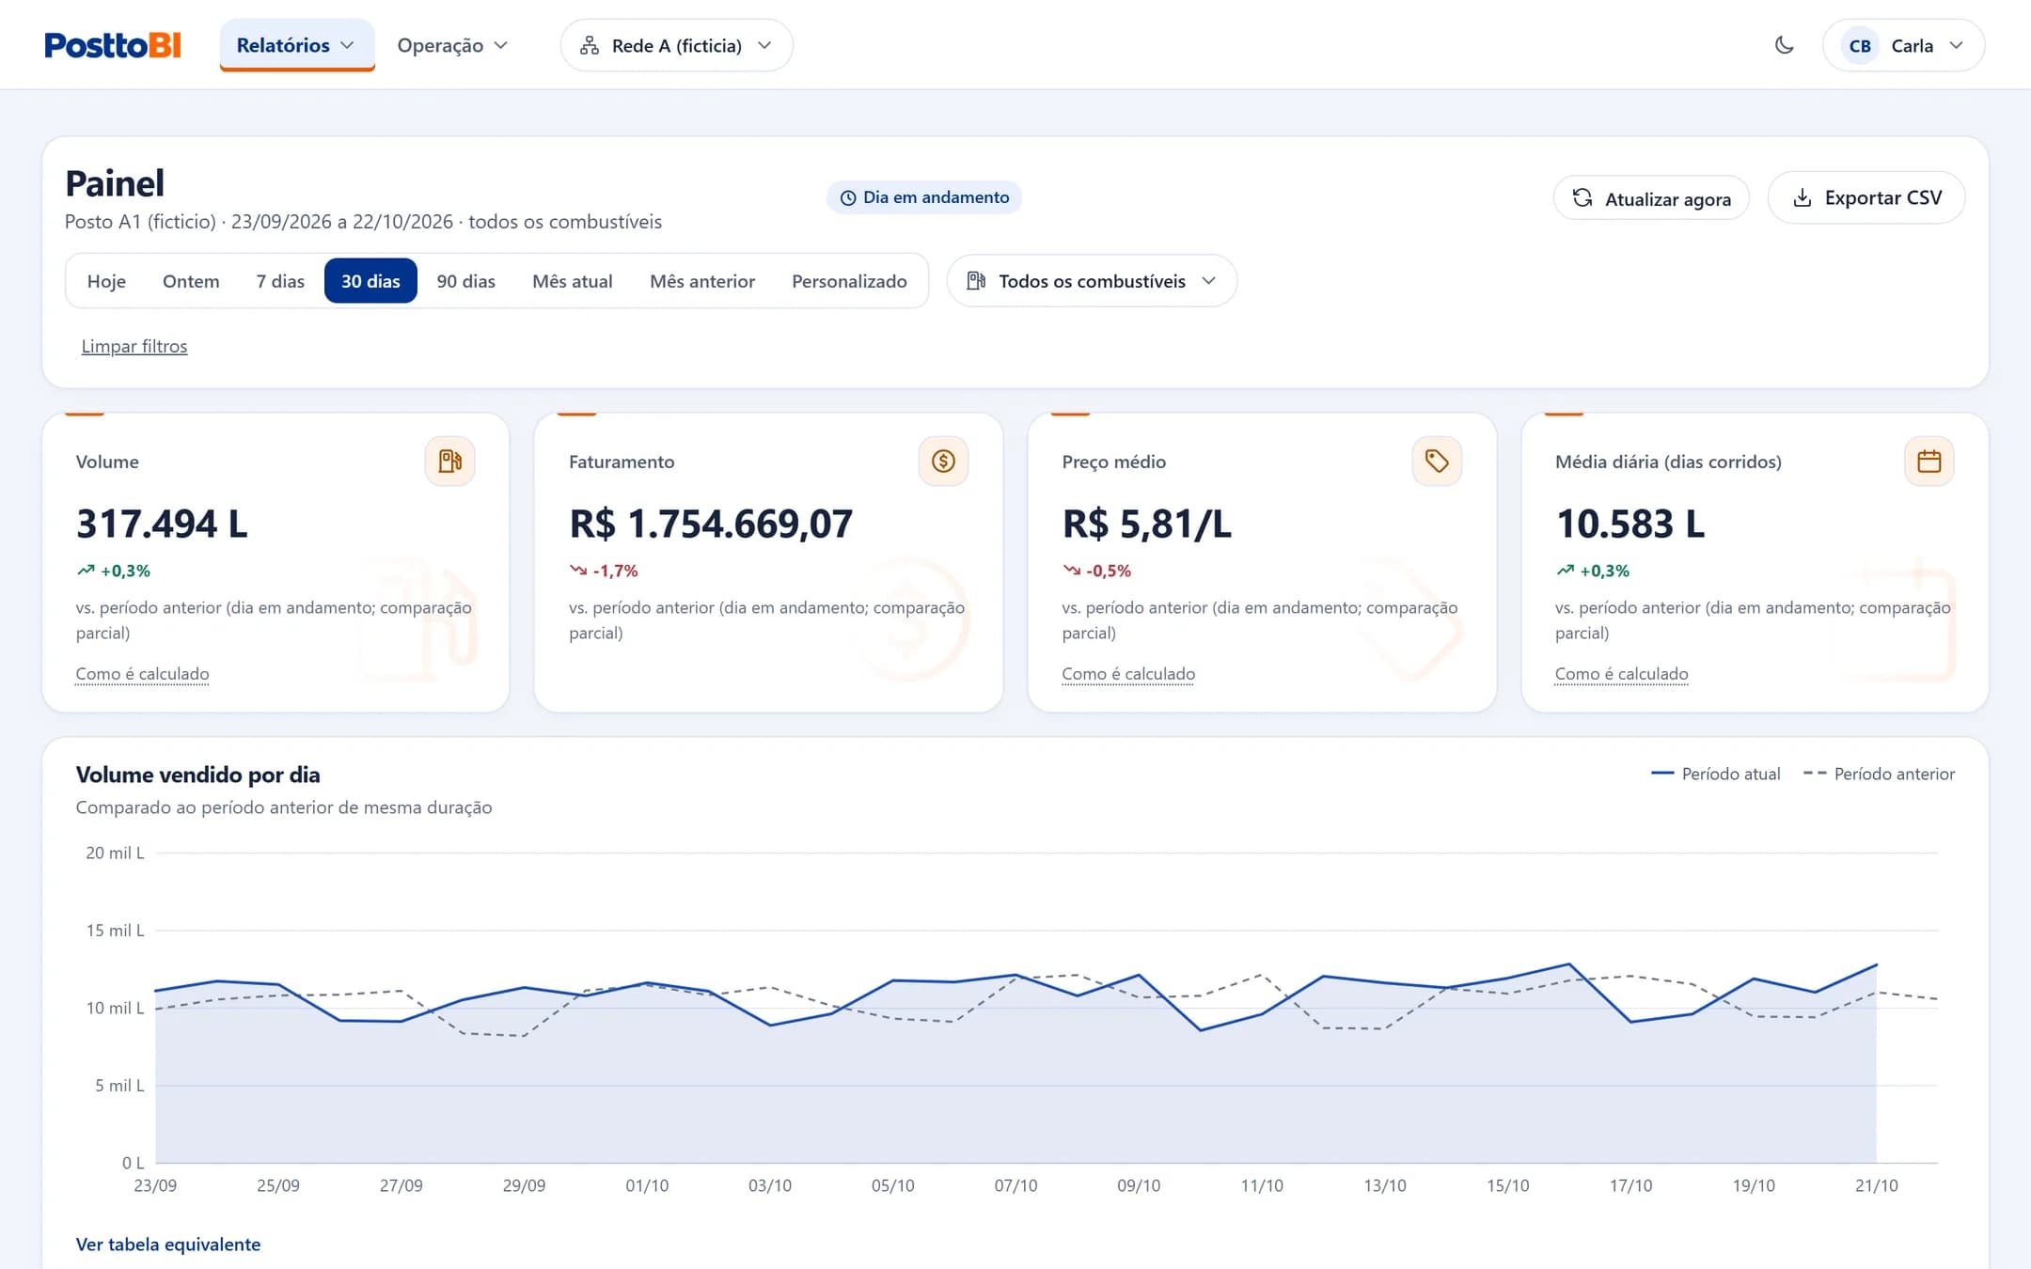The image size is (2031, 1269).
Task: Select the 90 dias period filter
Action: coord(465,281)
